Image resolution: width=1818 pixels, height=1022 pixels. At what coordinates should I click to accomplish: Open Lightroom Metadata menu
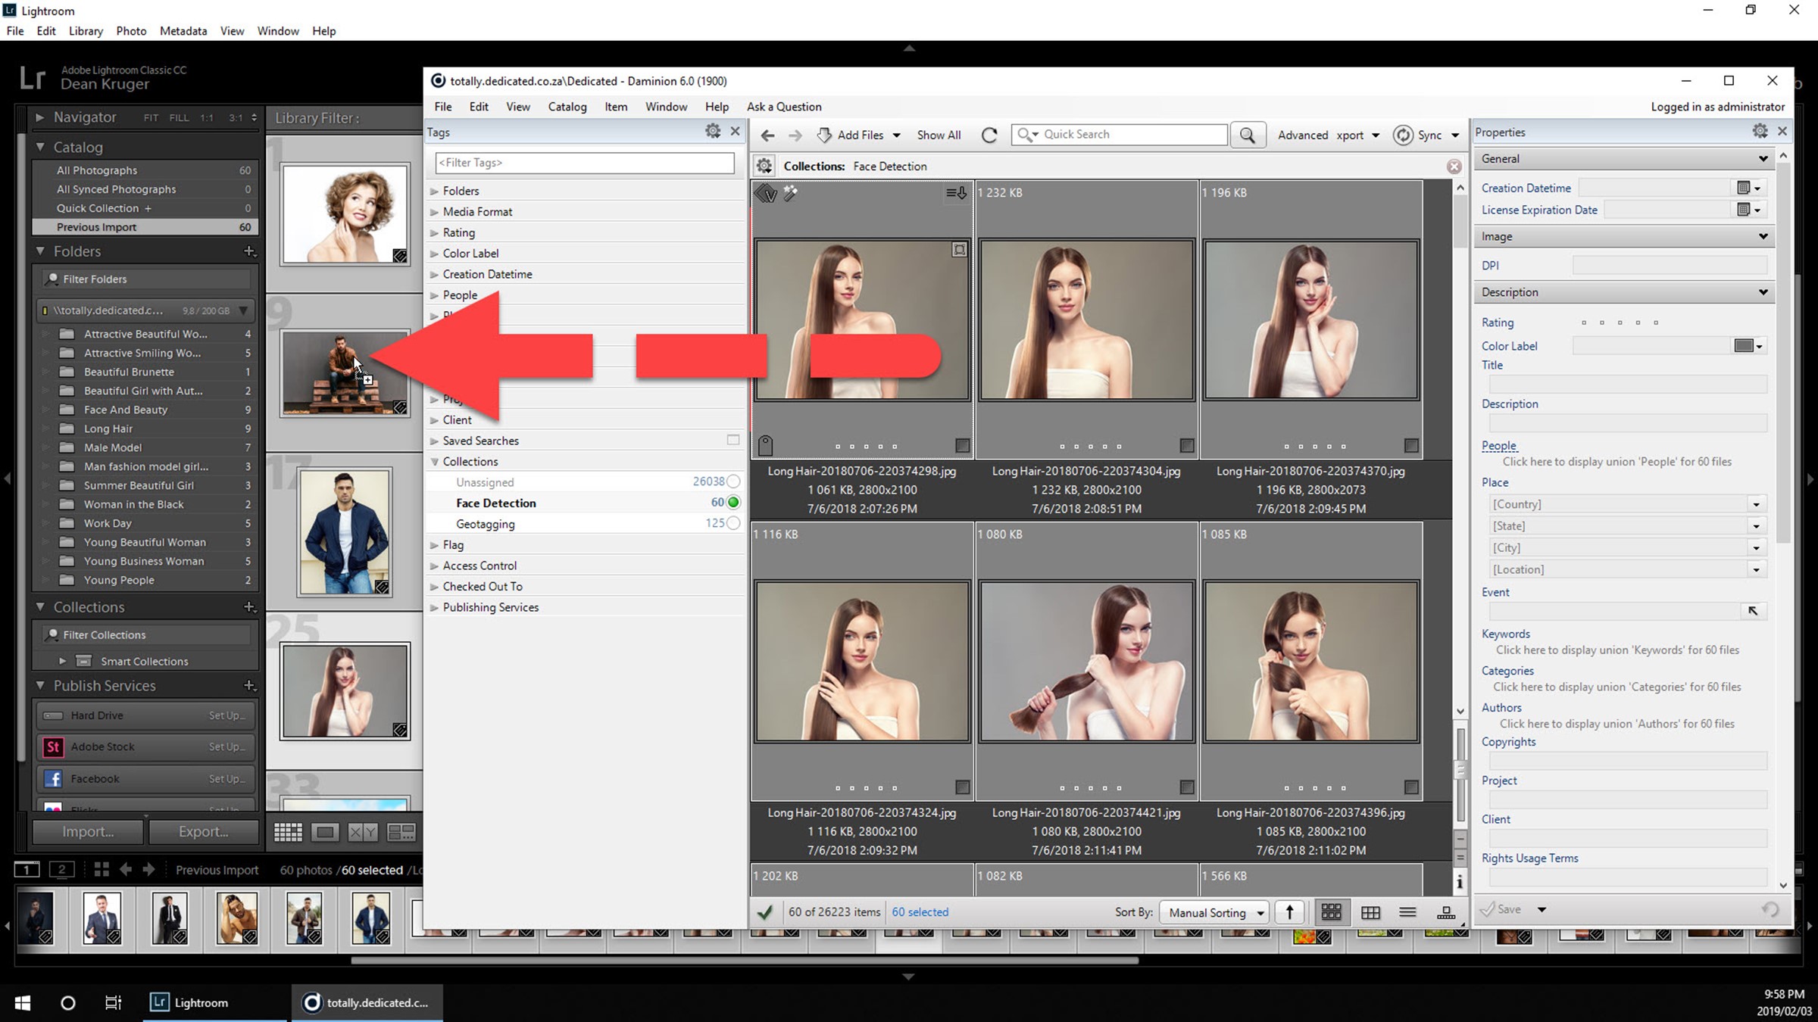[x=183, y=31]
